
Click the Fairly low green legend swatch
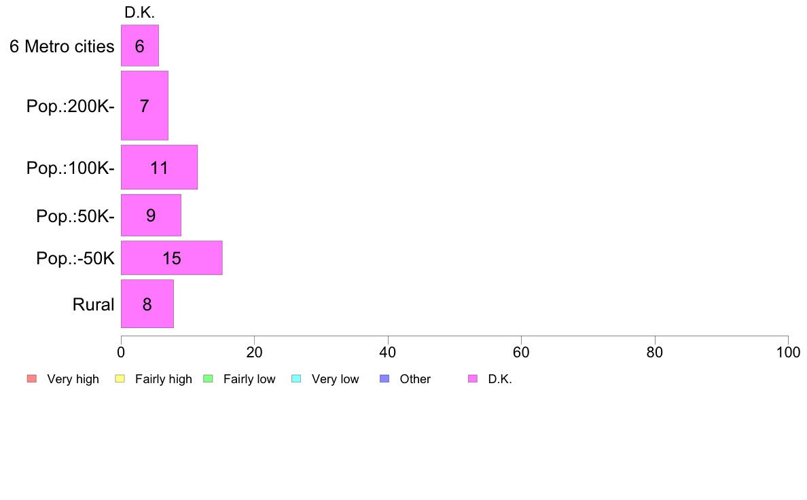(x=209, y=379)
